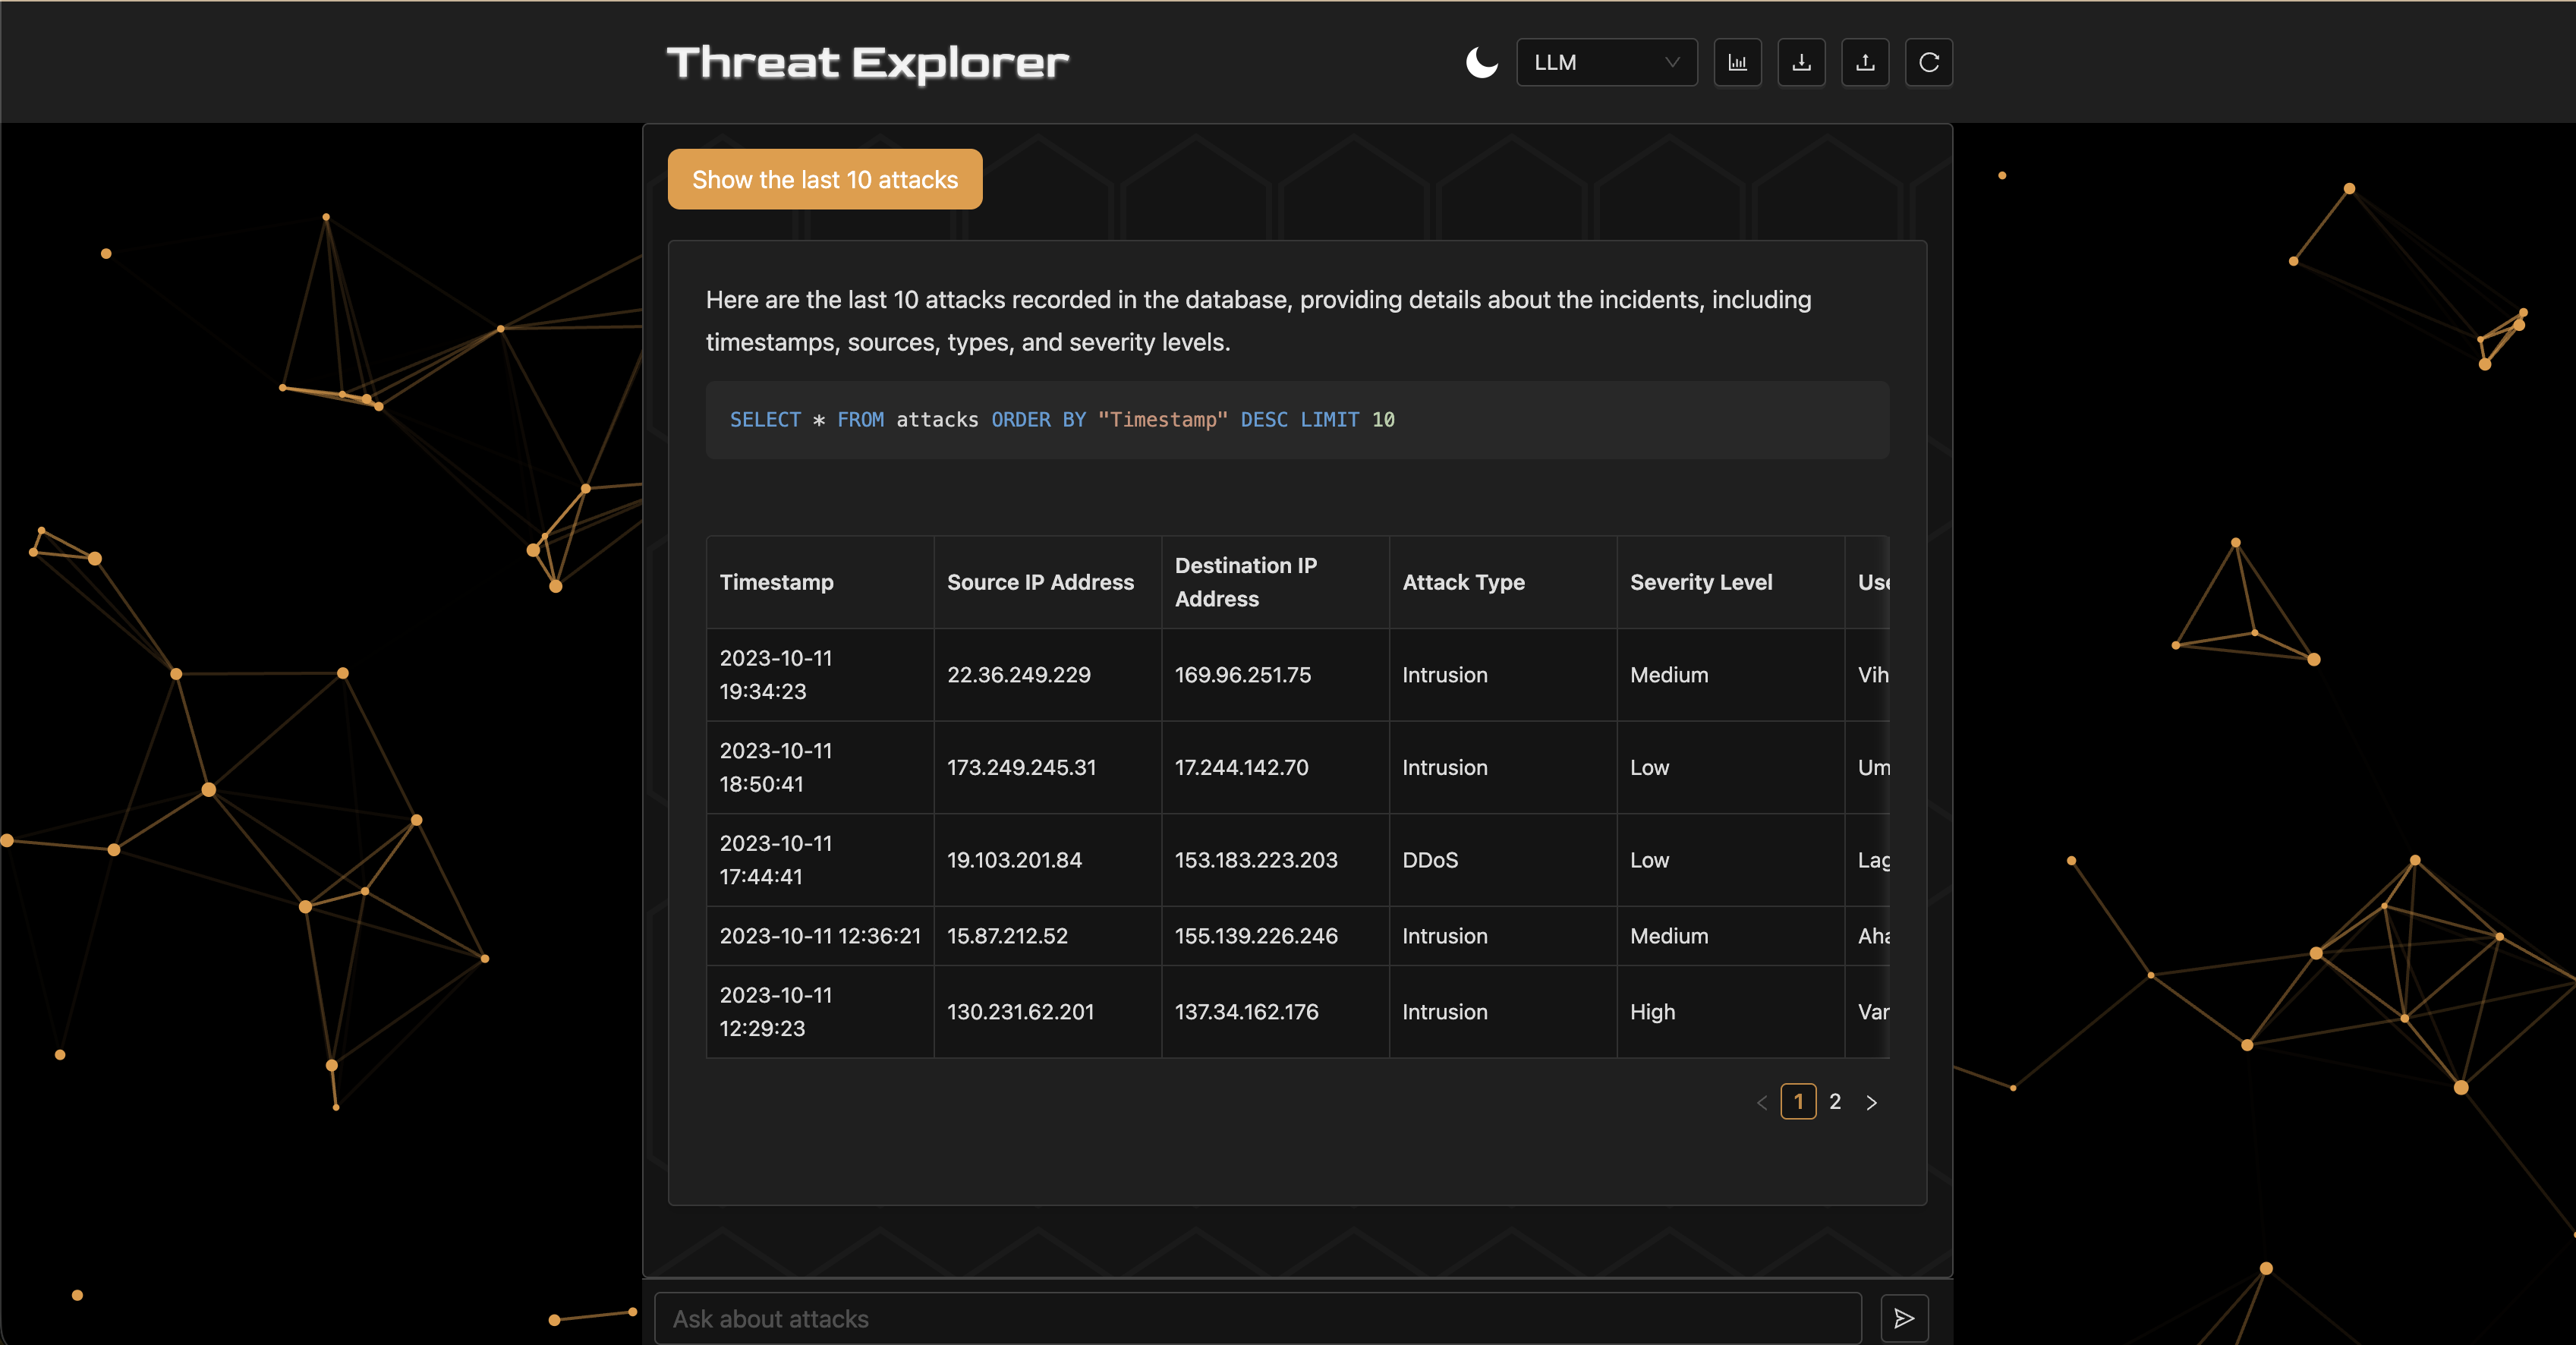
Task: Click the download icon in header
Action: (x=1801, y=62)
